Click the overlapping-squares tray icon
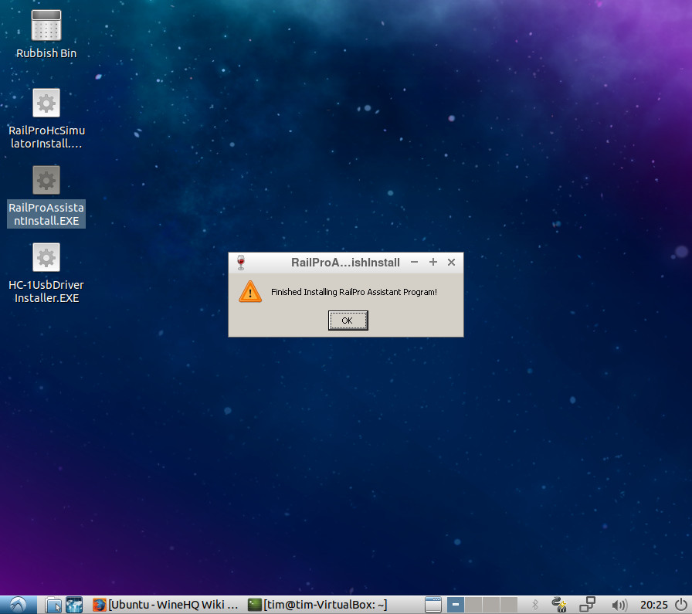Screen dimensions: 692x614 pyautogui.click(x=587, y=605)
